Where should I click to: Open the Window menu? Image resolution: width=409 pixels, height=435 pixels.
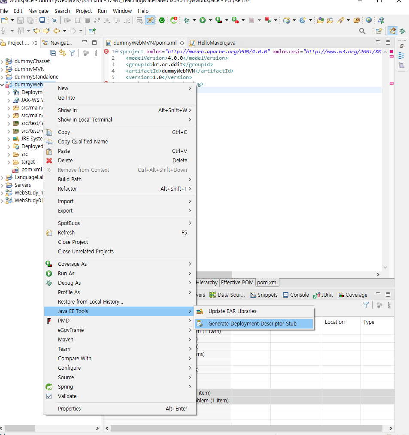(122, 11)
